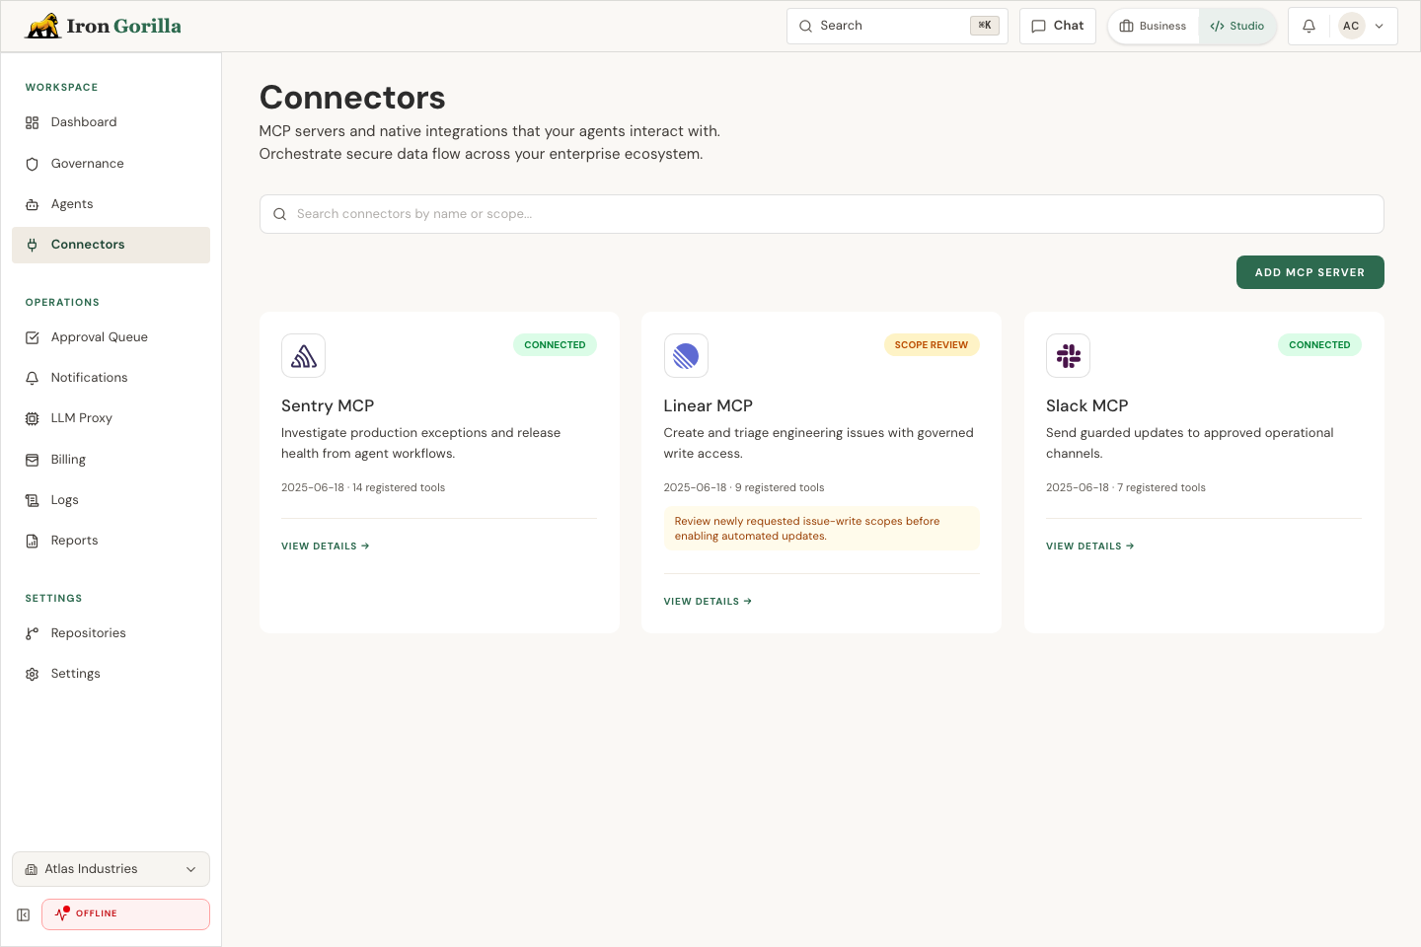Click the Offline status indicator
The image size is (1421, 947).
[125, 914]
